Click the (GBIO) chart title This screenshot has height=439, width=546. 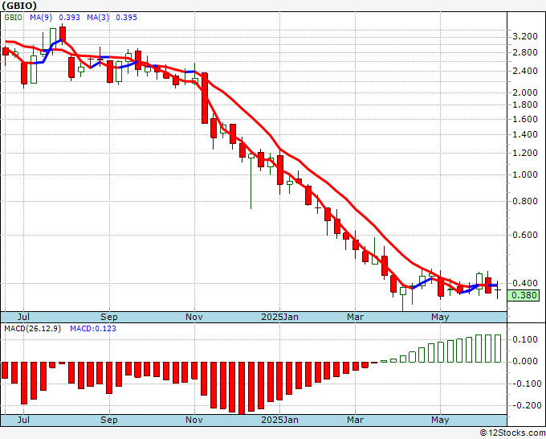[x=19, y=6]
